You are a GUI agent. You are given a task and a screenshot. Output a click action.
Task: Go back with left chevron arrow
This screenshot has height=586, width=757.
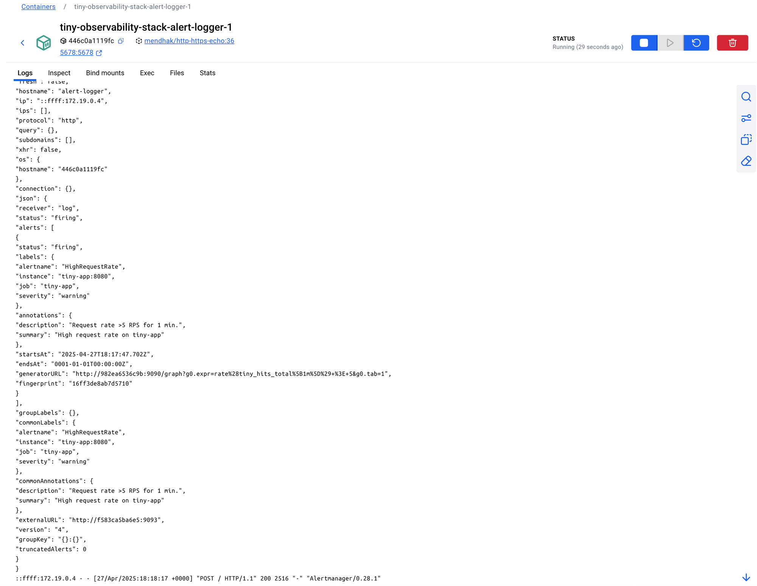(23, 43)
